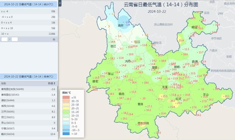Click the 临沧 label on the map

122,94
